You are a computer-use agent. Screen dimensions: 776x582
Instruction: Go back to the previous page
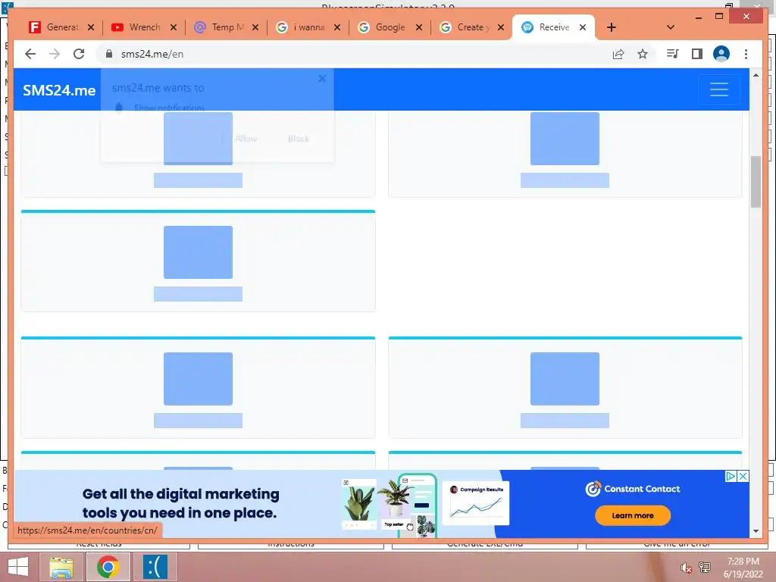[30, 54]
